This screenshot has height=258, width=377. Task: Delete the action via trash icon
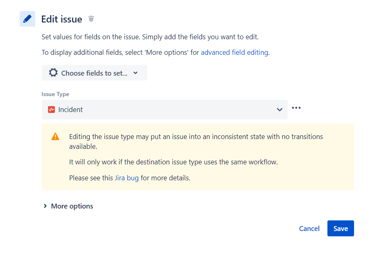tap(91, 19)
